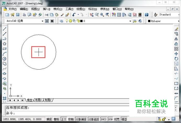Toggle DYN dynamic input

click(110, 119)
